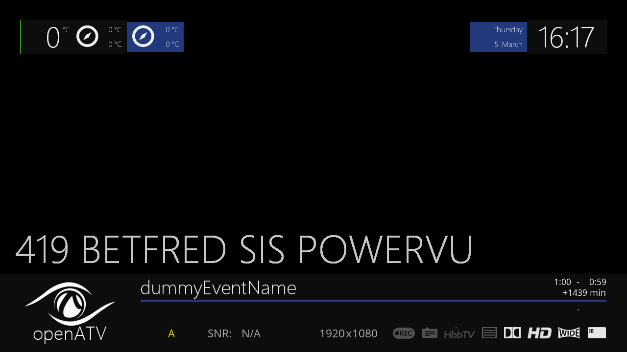Click the N/A signal value
The width and height of the screenshot is (627, 352).
tap(251, 334)
